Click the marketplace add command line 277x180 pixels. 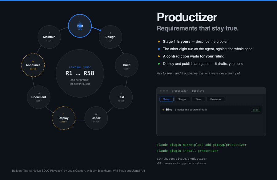click(x=201, y=145)
